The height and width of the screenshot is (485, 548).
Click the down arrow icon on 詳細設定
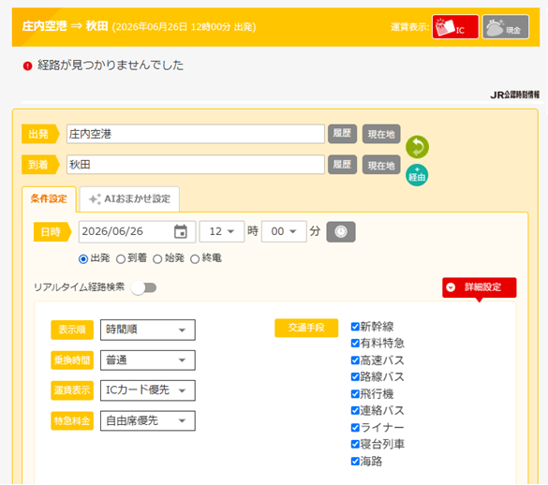tap(451, 287)
